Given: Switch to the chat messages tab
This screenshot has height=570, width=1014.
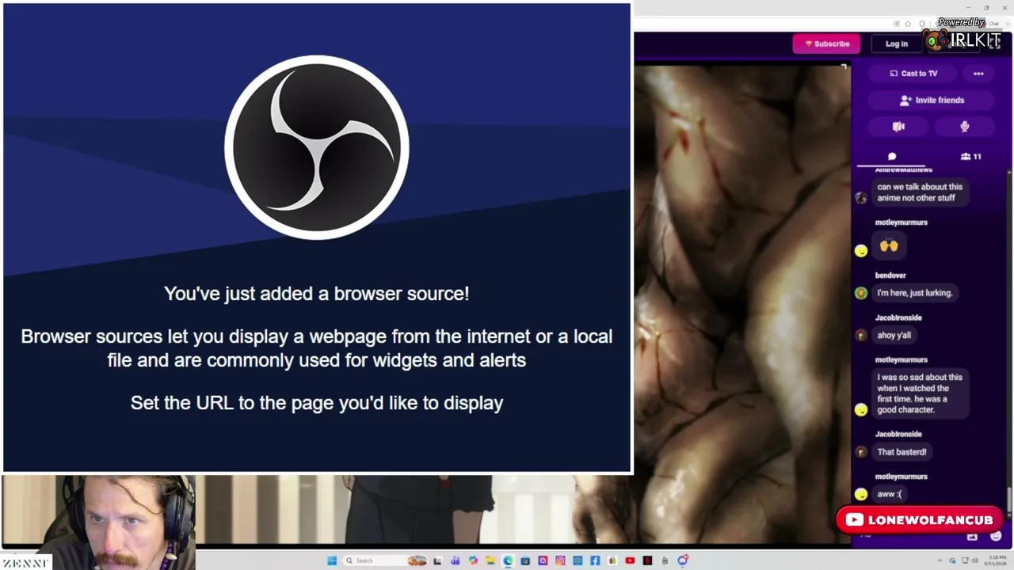Looking at the screenshot, I should click(x=892, y=157).
